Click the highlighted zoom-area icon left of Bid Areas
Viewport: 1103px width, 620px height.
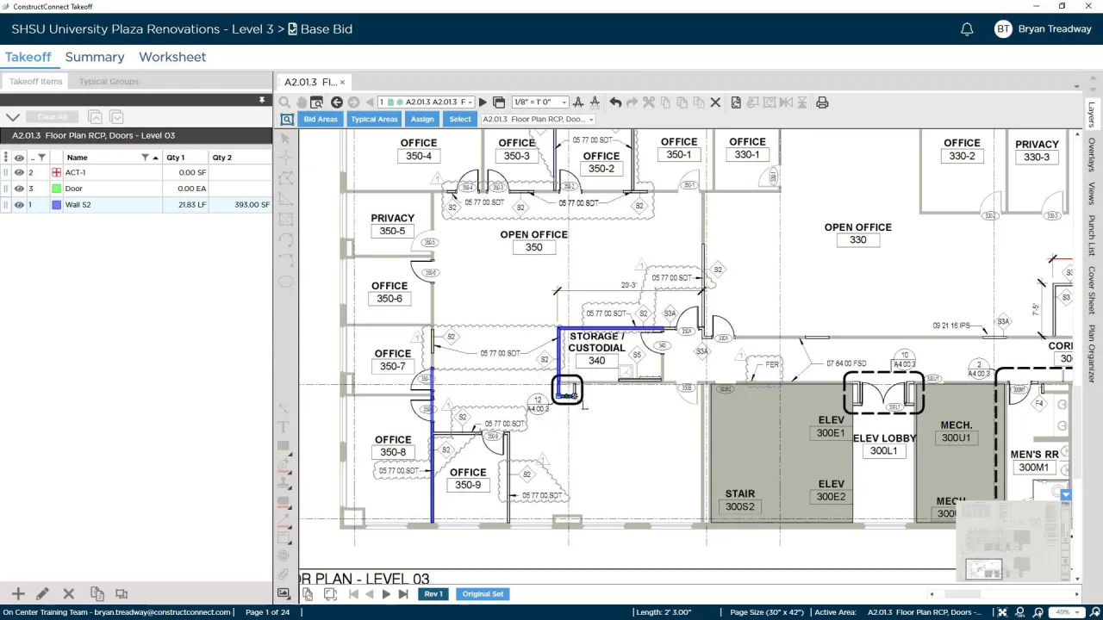[287, 119]
